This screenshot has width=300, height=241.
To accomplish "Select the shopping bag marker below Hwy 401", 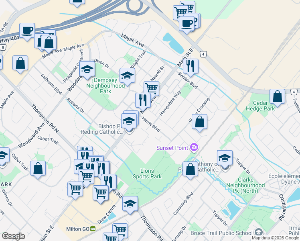I will 49,43.
